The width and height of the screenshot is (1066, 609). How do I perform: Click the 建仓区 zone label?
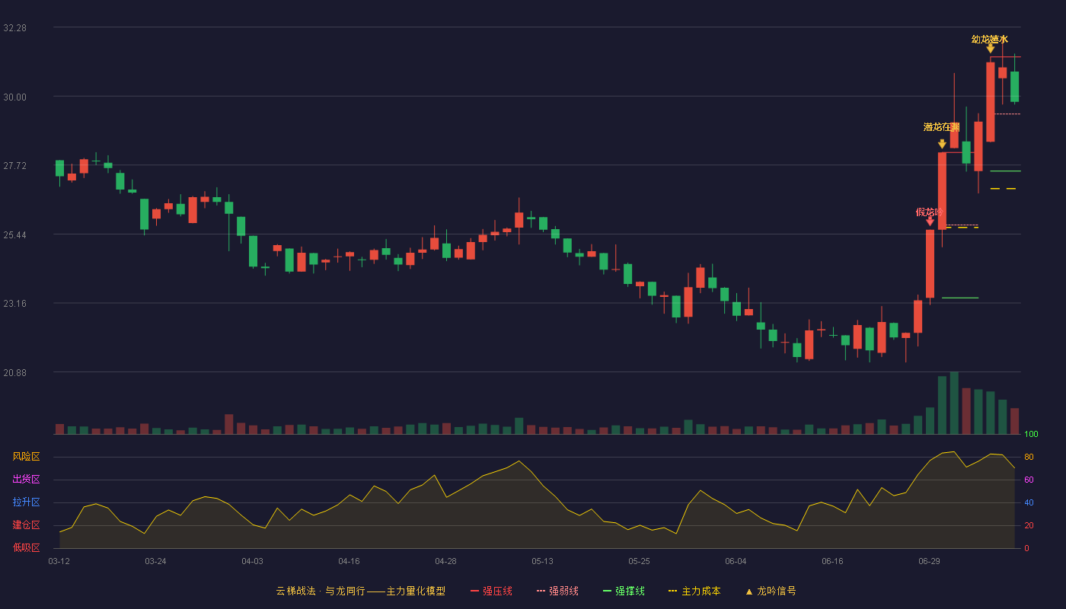point(27,525)
